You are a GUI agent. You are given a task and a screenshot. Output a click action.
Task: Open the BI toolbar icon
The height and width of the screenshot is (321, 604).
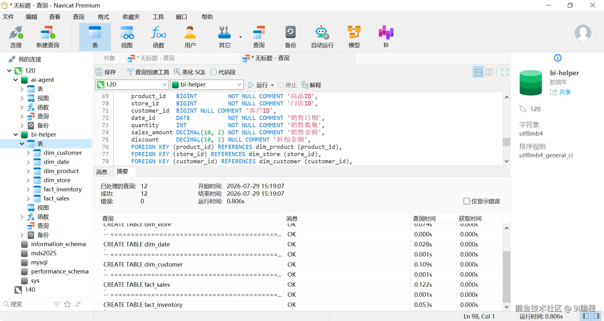point(386,37)
